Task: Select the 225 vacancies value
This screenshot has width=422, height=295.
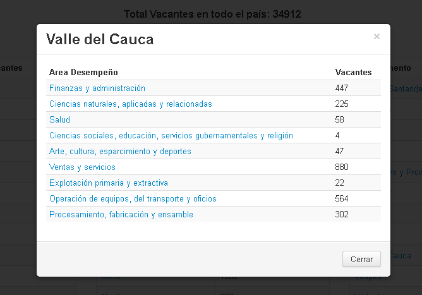Action: [x=342, y=104]
